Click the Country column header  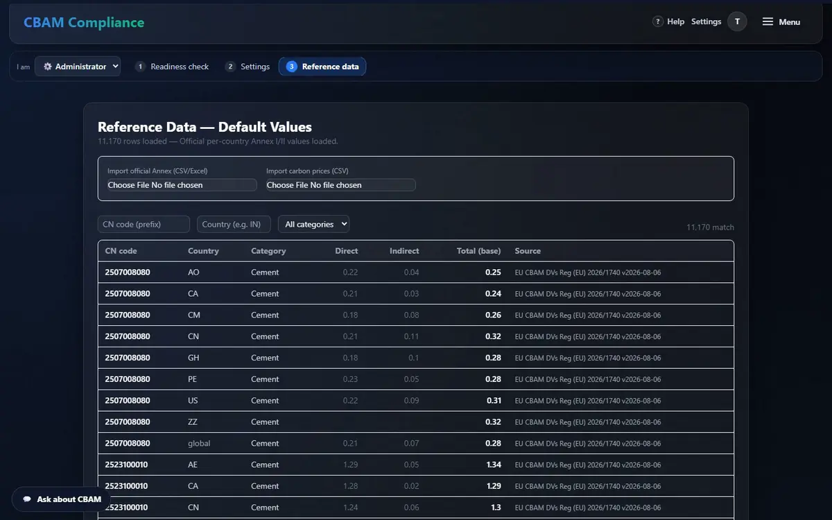point(203,251)
